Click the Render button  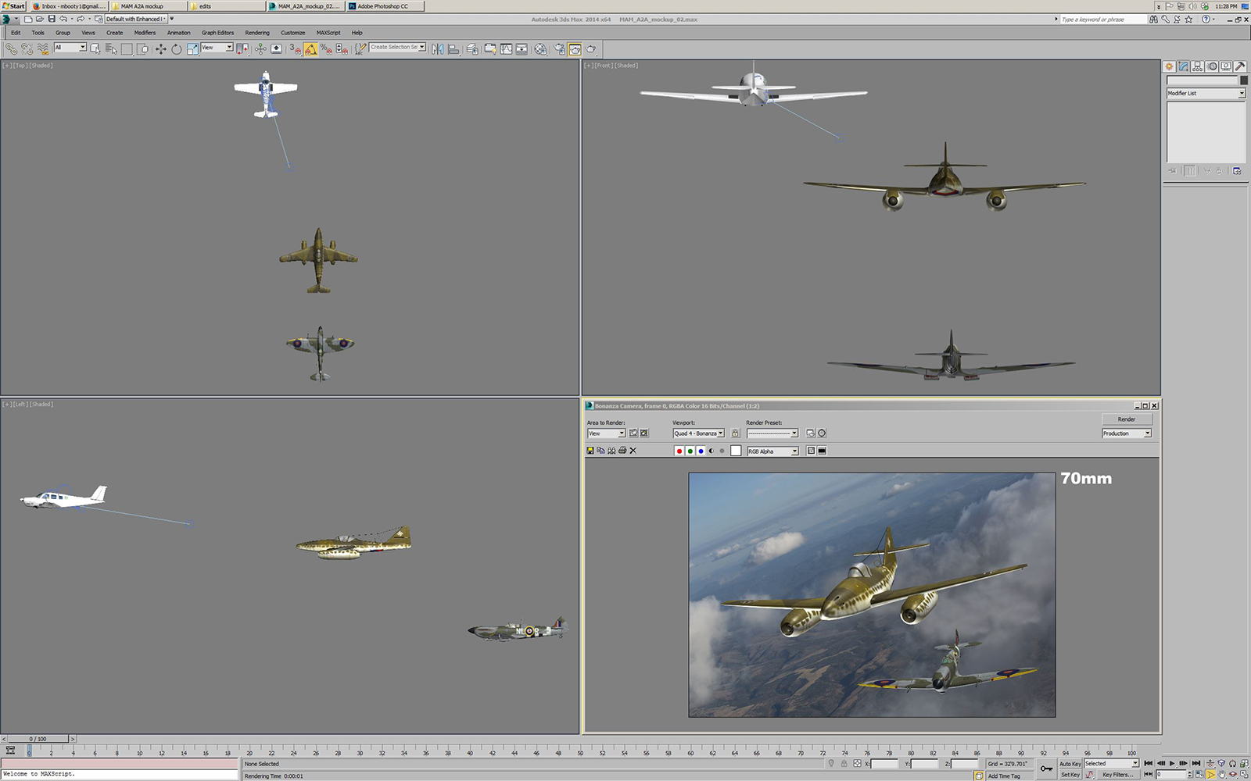click(x=1126, y=419)
